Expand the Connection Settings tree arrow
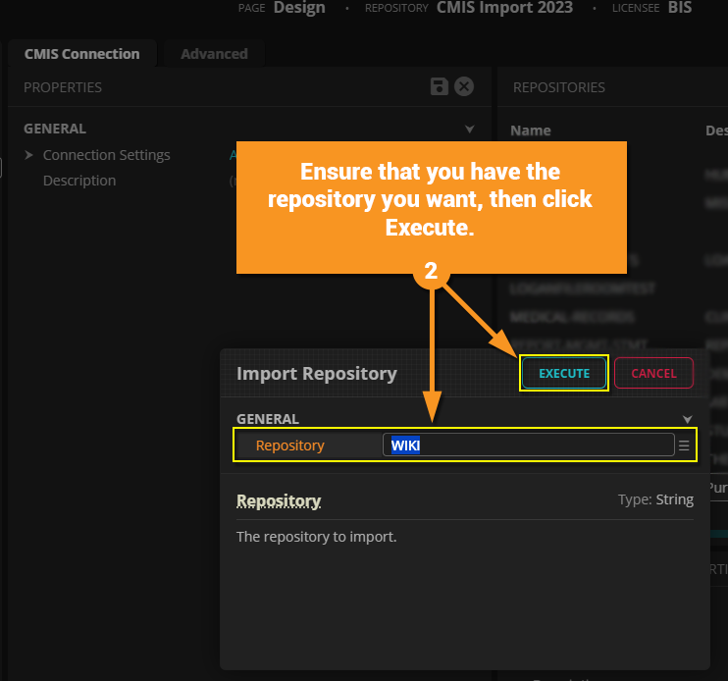This screenshot has width=728, height=681. 29,155
